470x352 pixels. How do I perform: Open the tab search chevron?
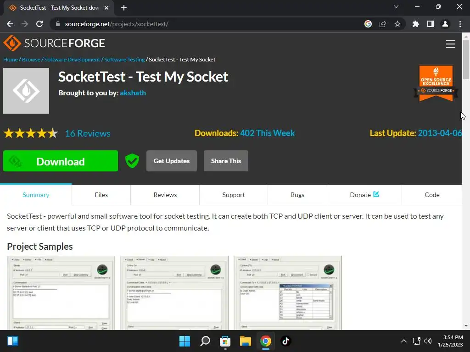[396, 6]
